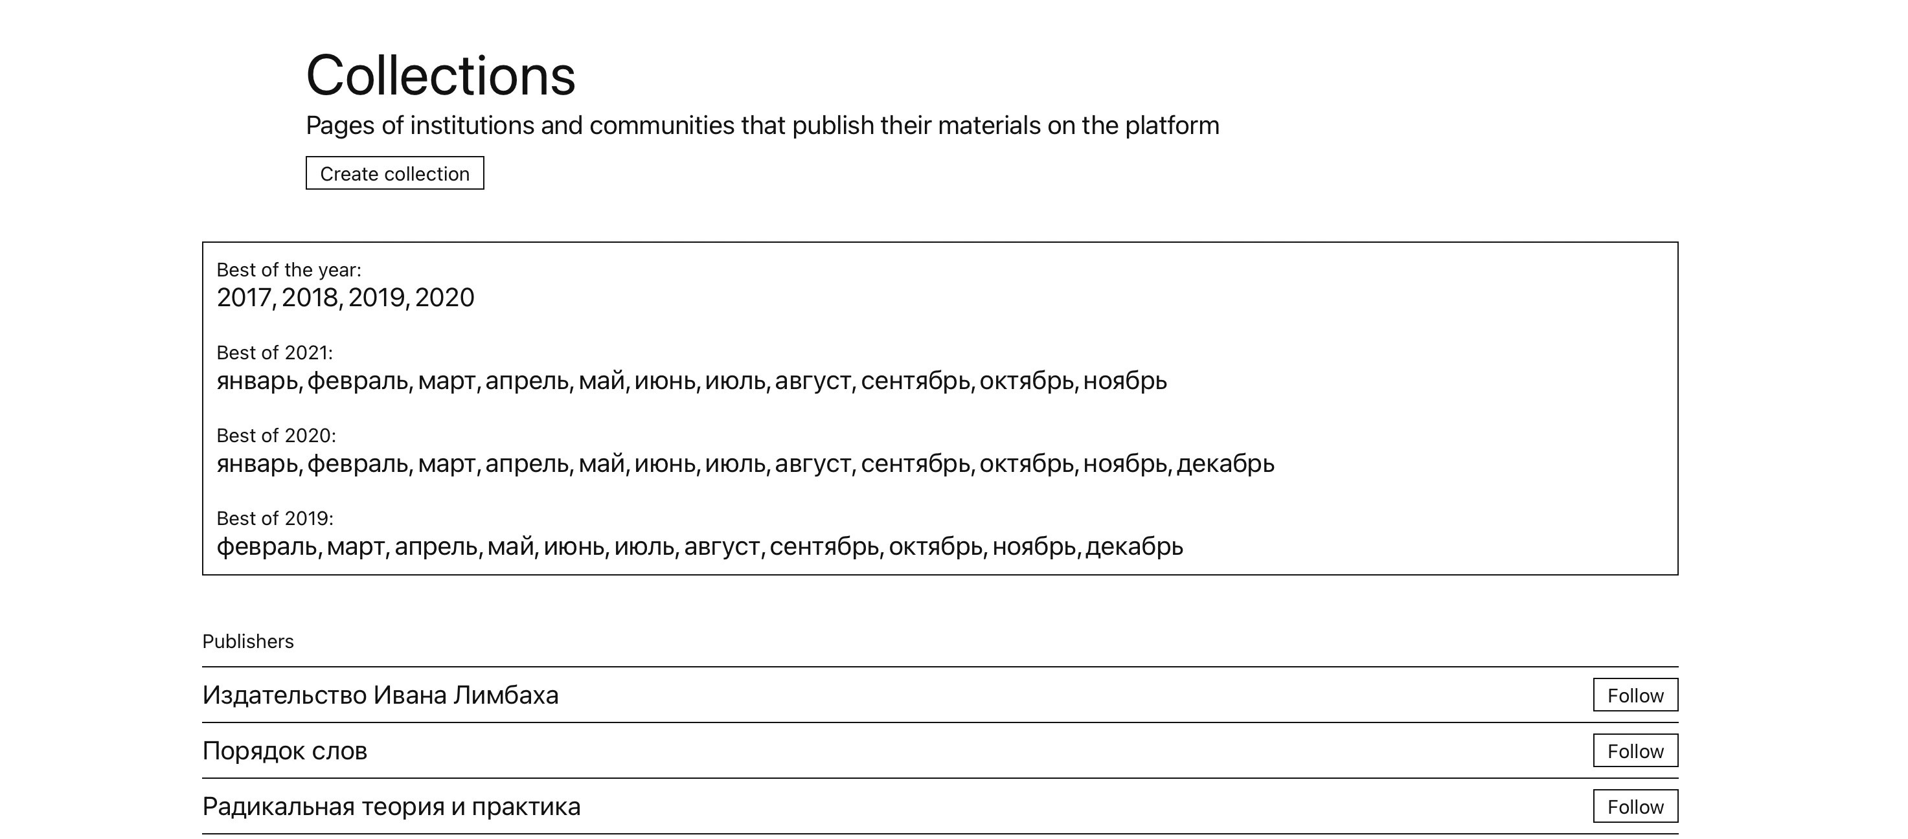
Task: Select декабрь under Best of 2020
Action: (1226, 464)
